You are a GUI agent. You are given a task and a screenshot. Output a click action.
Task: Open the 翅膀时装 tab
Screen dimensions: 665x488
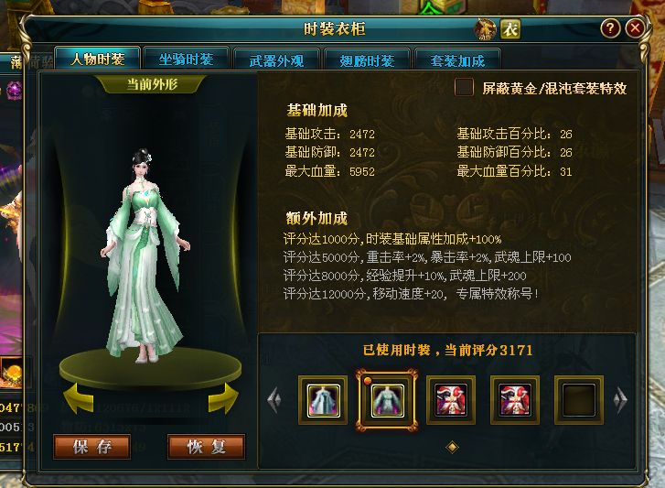coord(367,60)
